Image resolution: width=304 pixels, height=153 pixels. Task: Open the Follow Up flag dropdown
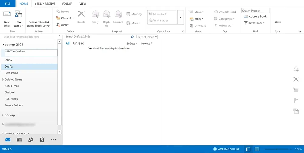point(224,25)
